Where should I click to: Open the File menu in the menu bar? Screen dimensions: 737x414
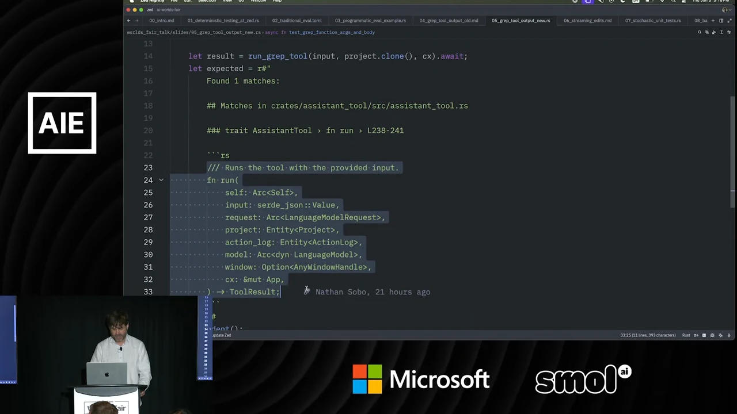click(174, 1)
